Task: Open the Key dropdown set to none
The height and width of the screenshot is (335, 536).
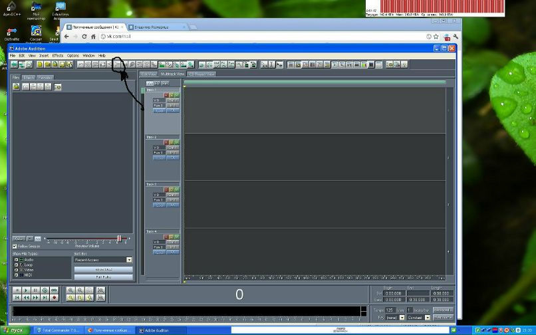Action: (x=403, y=318)
